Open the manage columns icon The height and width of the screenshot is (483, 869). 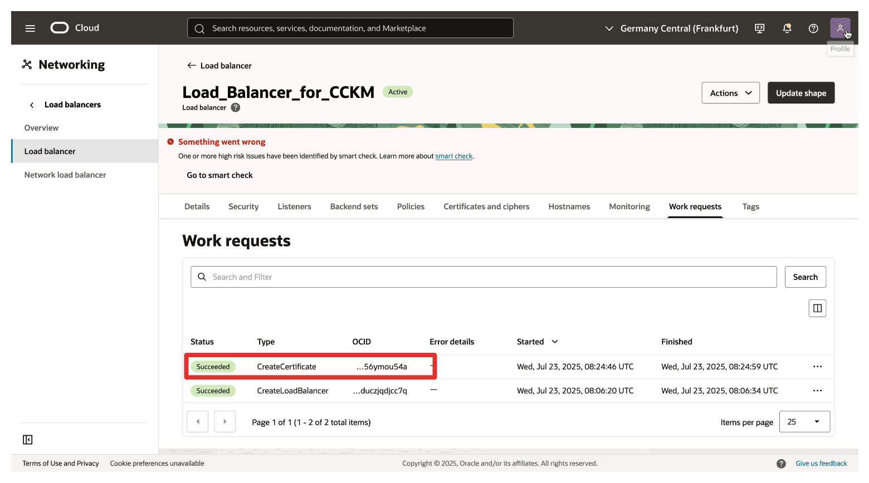[817, 308]
